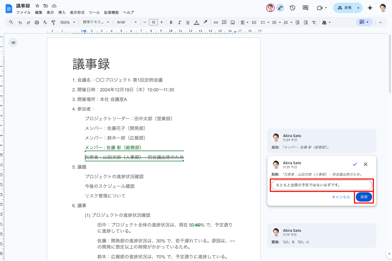Viewport: 392px width, 261px height.
Task: Toggle underline formatting
Action: [x=188, y=22]
